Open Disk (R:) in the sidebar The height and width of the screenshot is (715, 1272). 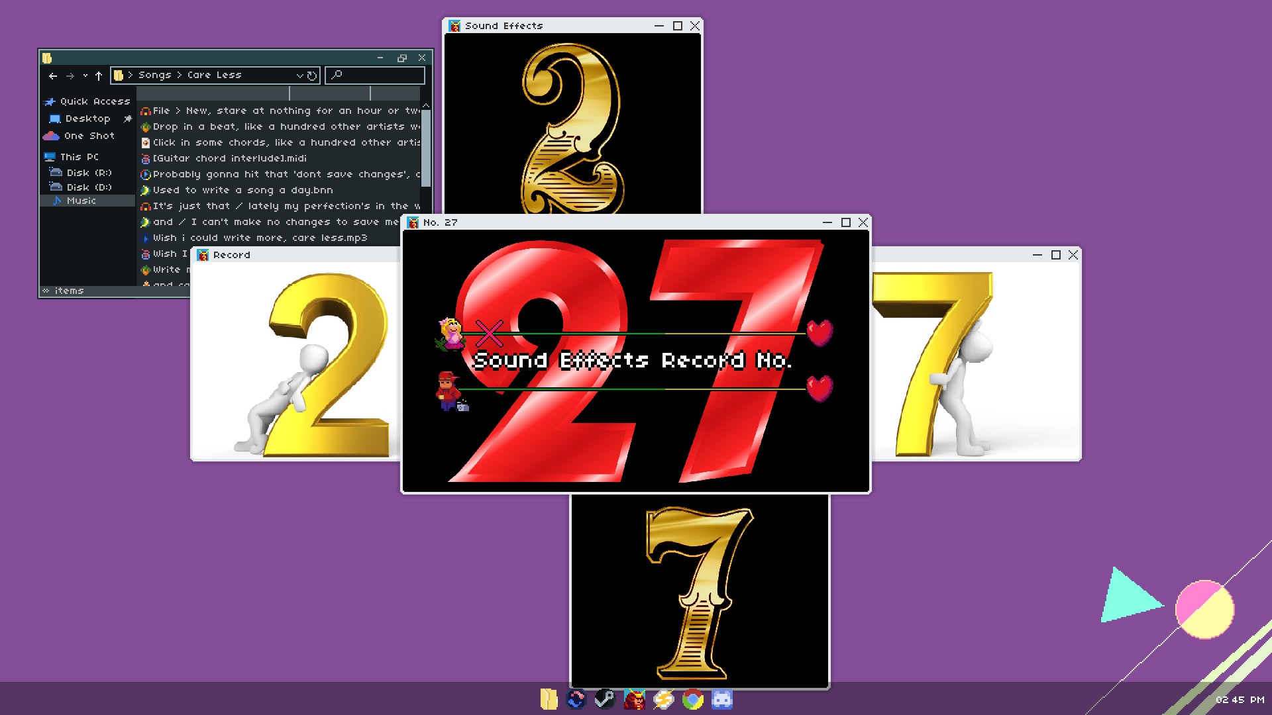click(81, 173)
